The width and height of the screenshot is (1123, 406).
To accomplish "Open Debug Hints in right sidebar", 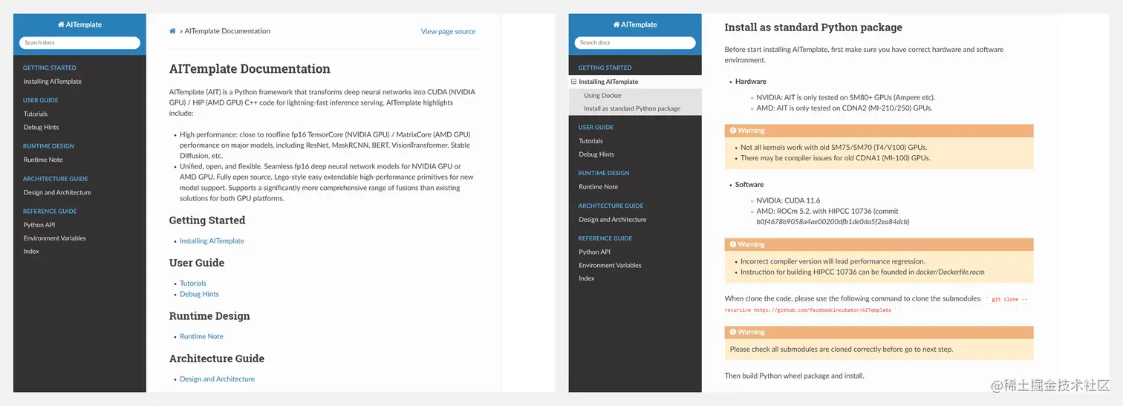I will [596, 154].
